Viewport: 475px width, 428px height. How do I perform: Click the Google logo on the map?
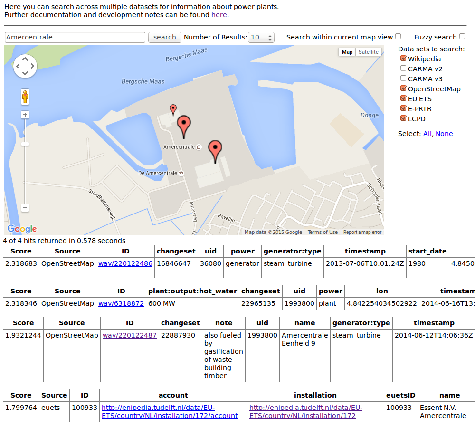point(22,229)
